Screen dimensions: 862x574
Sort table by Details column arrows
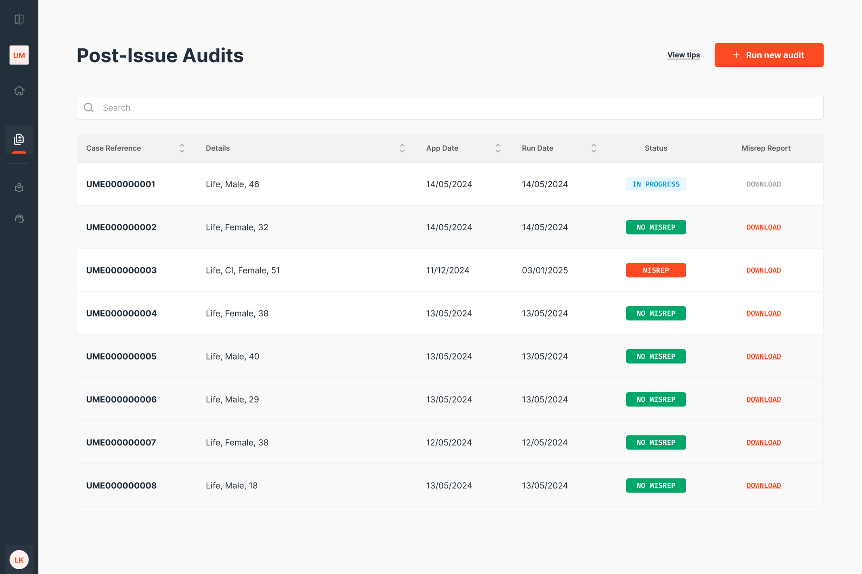[x=402, y=148]
